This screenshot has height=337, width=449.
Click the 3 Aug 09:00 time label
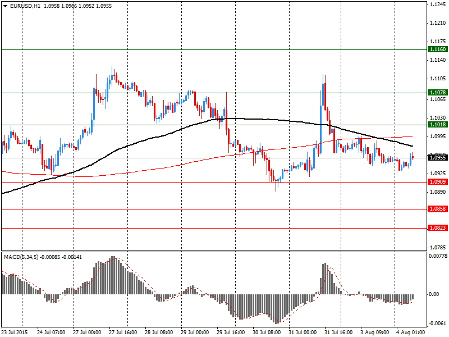coord(375,333)
